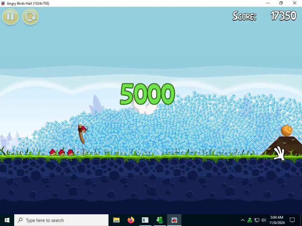Open File Explorer from the taskbar

pyautogui.click(x=116, y=220)
